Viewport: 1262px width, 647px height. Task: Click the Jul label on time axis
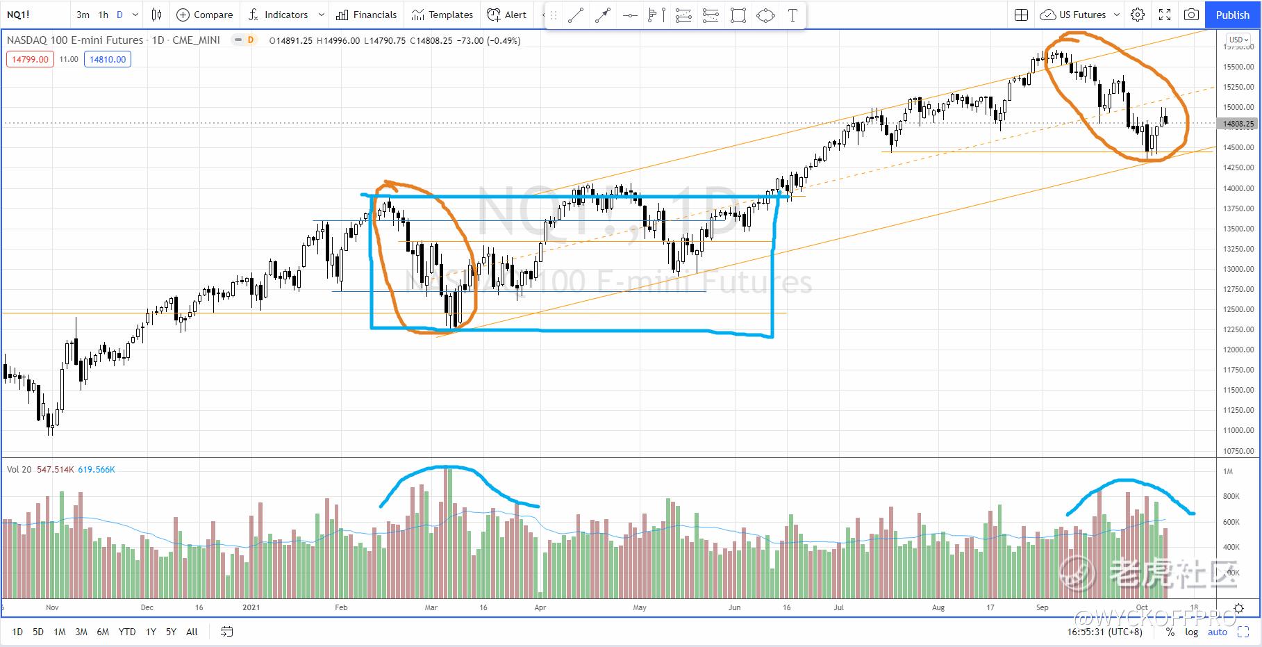click(839, 607)
